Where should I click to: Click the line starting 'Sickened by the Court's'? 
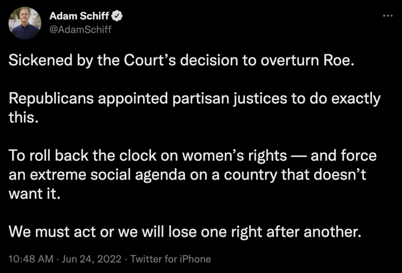tap(182, 60)
